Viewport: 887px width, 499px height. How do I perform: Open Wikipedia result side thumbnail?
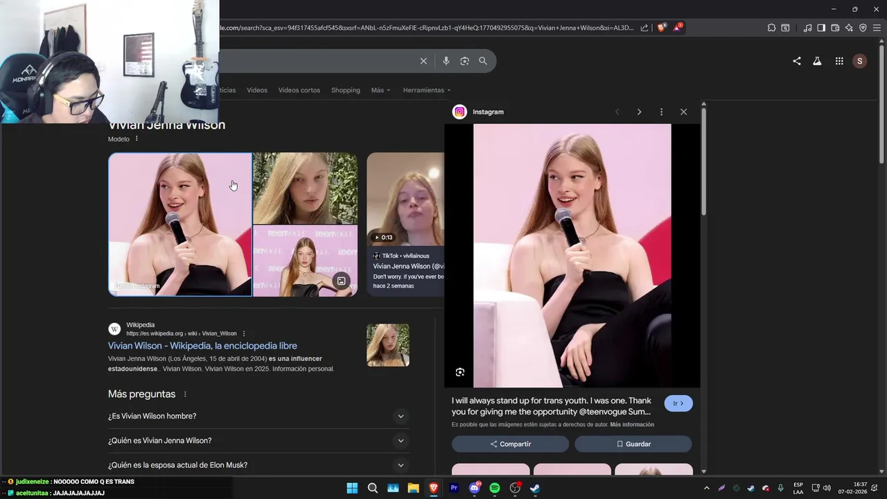pyautogui.click(x=388, y=345)
